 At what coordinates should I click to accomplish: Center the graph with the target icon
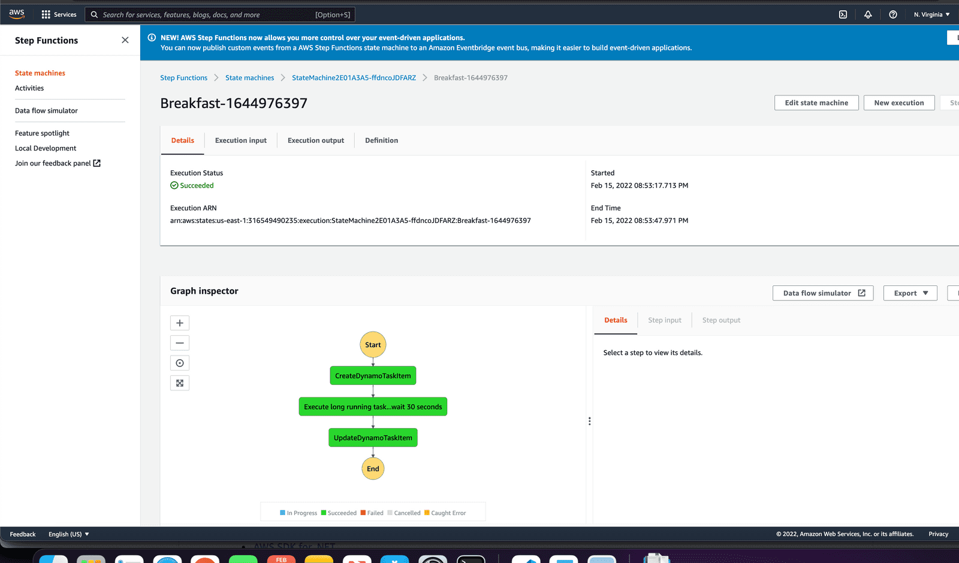pos(179,362)
